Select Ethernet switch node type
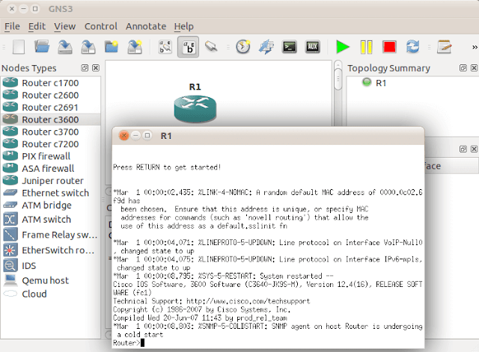This screenshot has width=479, height=352. pos(51,193)
